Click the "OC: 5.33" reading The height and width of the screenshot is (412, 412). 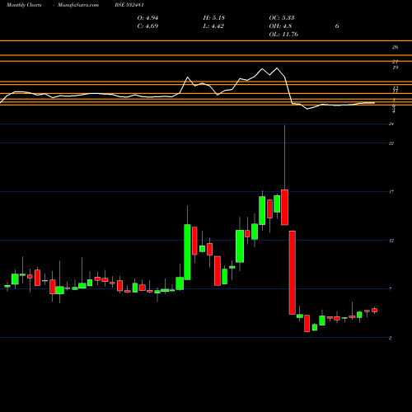(282, 18)
